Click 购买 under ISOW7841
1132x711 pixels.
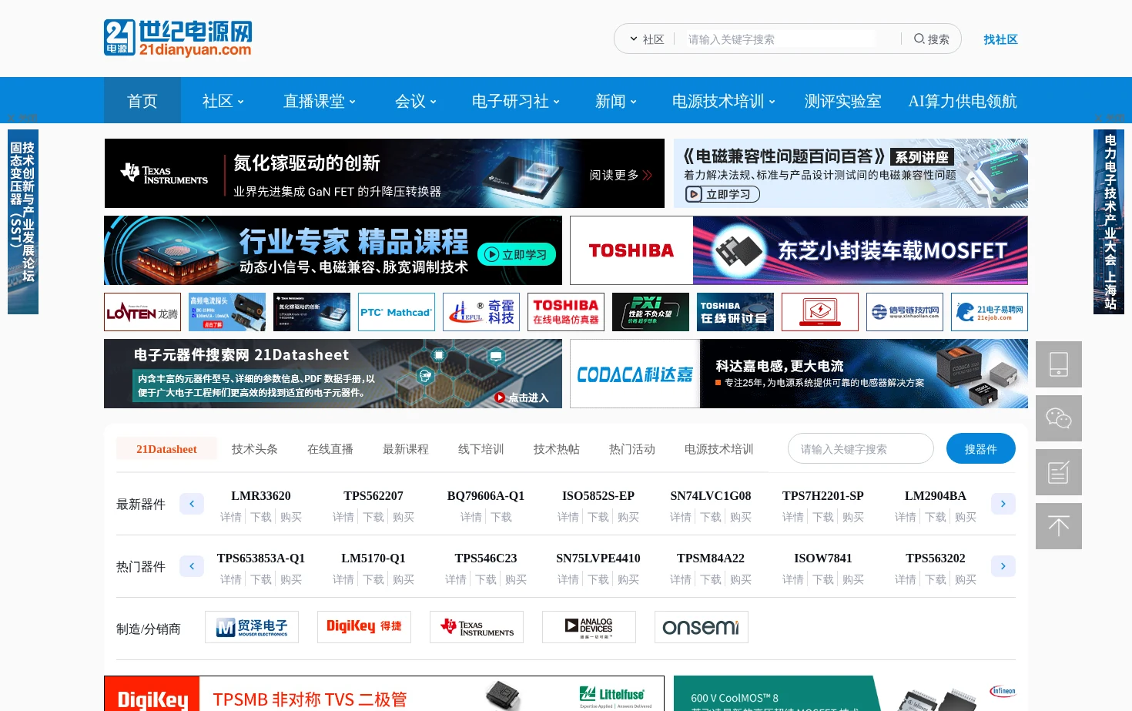click(x=853, y=579)
